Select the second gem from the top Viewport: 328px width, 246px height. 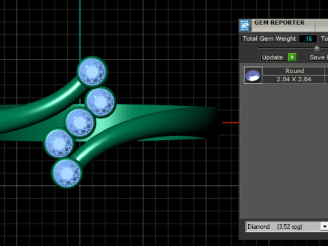[x=100, y=102]
